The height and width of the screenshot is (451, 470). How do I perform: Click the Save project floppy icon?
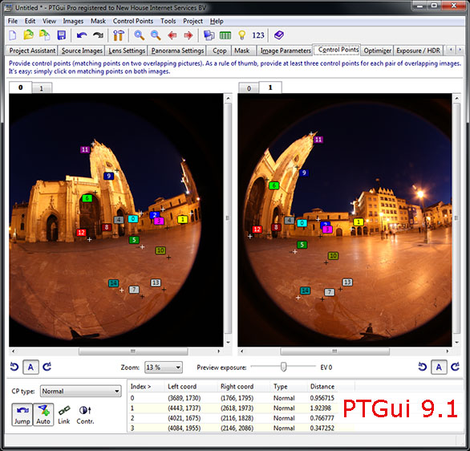62,35
